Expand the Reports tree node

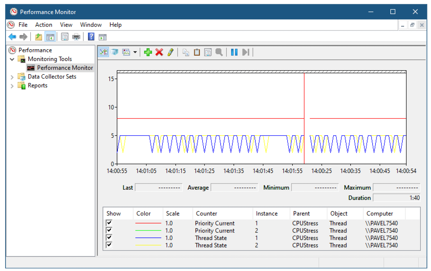click(x=12, y=86)
